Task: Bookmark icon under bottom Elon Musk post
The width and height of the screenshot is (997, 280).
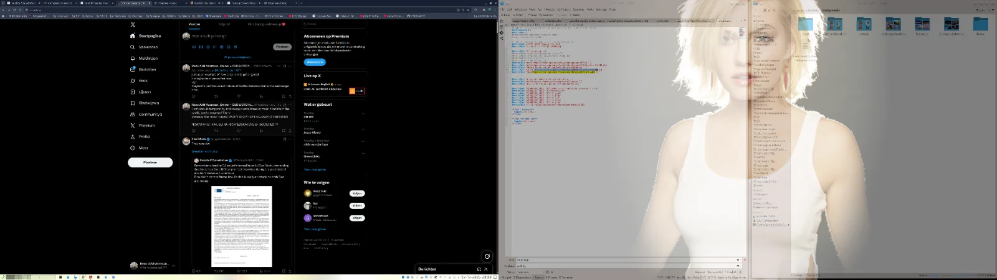Action: pos(284,271)
